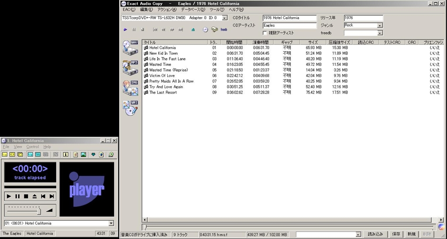This screenshot has width=447, height=239.
Task: Open the CD drive selection dropdown
Action: pyautogui.click(x=225, y=18)
